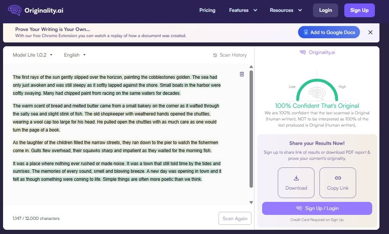Click the Originality.ai brain logo in header
389x234 pixels.
(x=15, y=10)
